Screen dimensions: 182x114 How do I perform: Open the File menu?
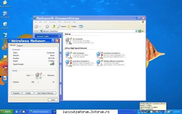click(35, 22)
